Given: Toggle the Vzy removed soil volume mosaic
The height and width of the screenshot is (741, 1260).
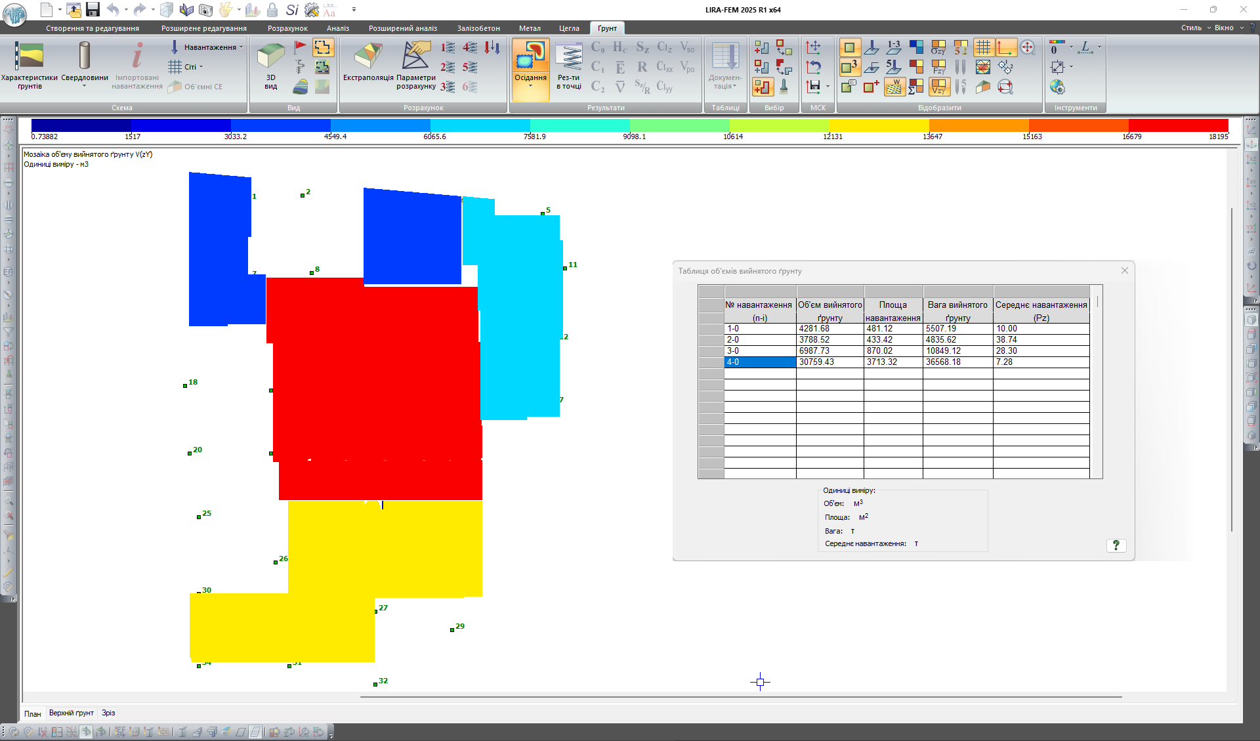Looking at the screenshot, I should (938, 87).
